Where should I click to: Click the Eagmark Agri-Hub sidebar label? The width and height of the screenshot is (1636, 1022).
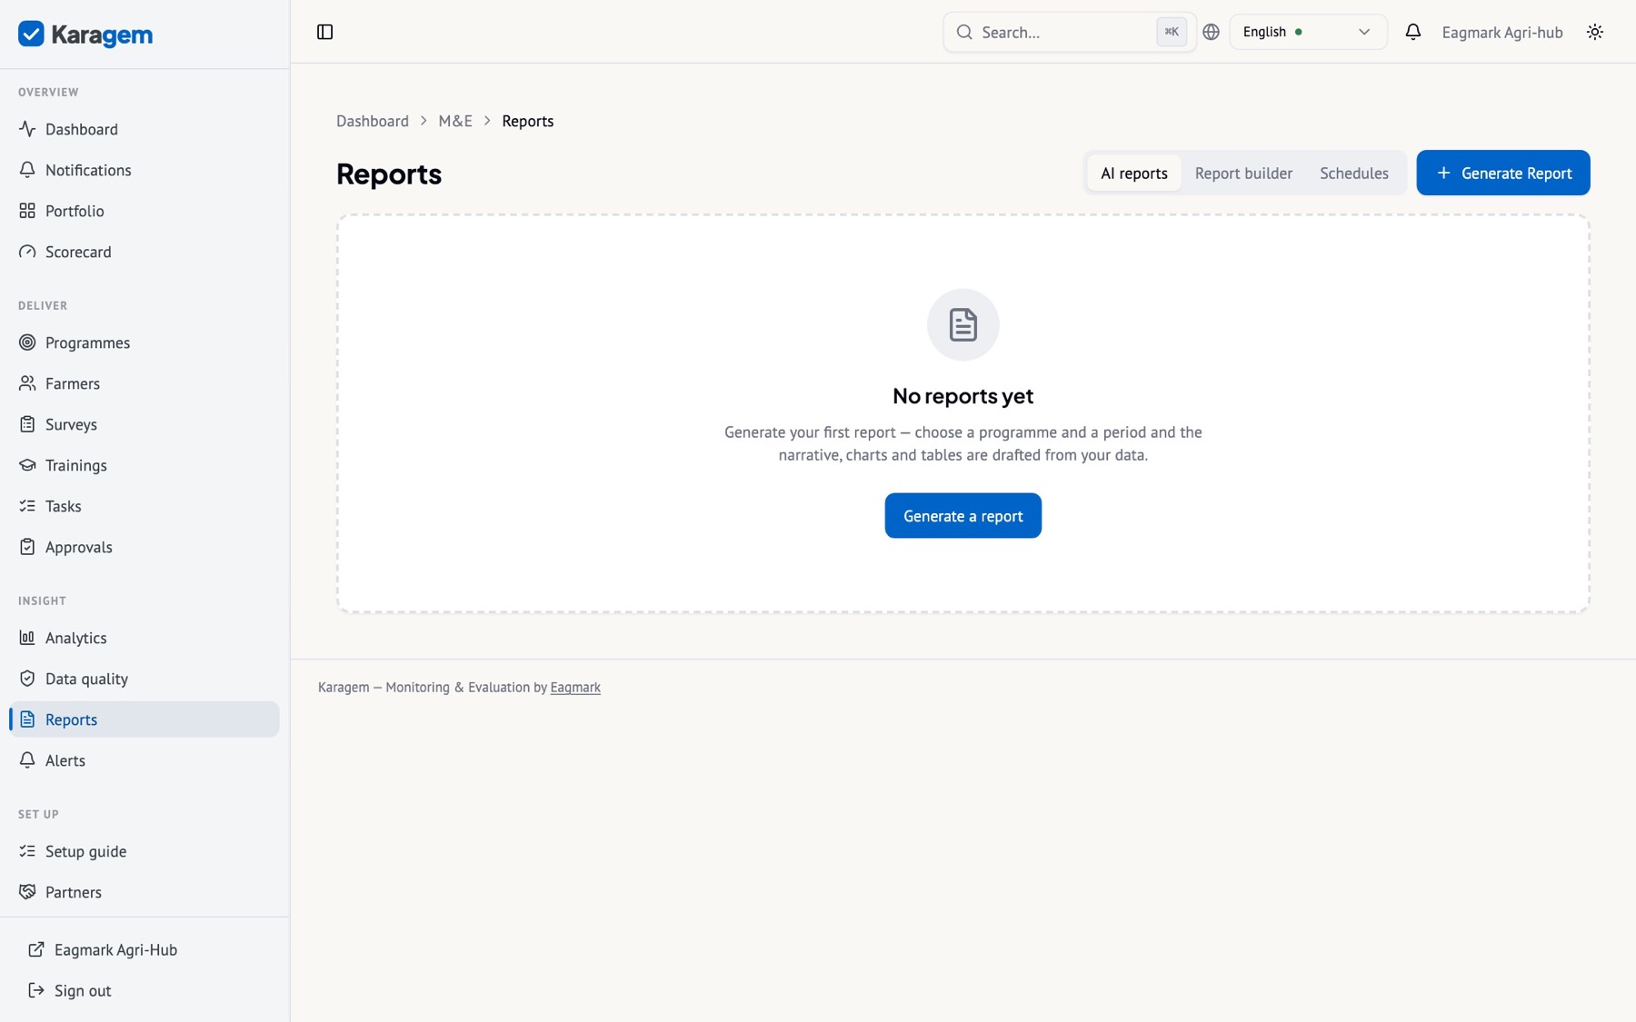[x=115, y=949]
